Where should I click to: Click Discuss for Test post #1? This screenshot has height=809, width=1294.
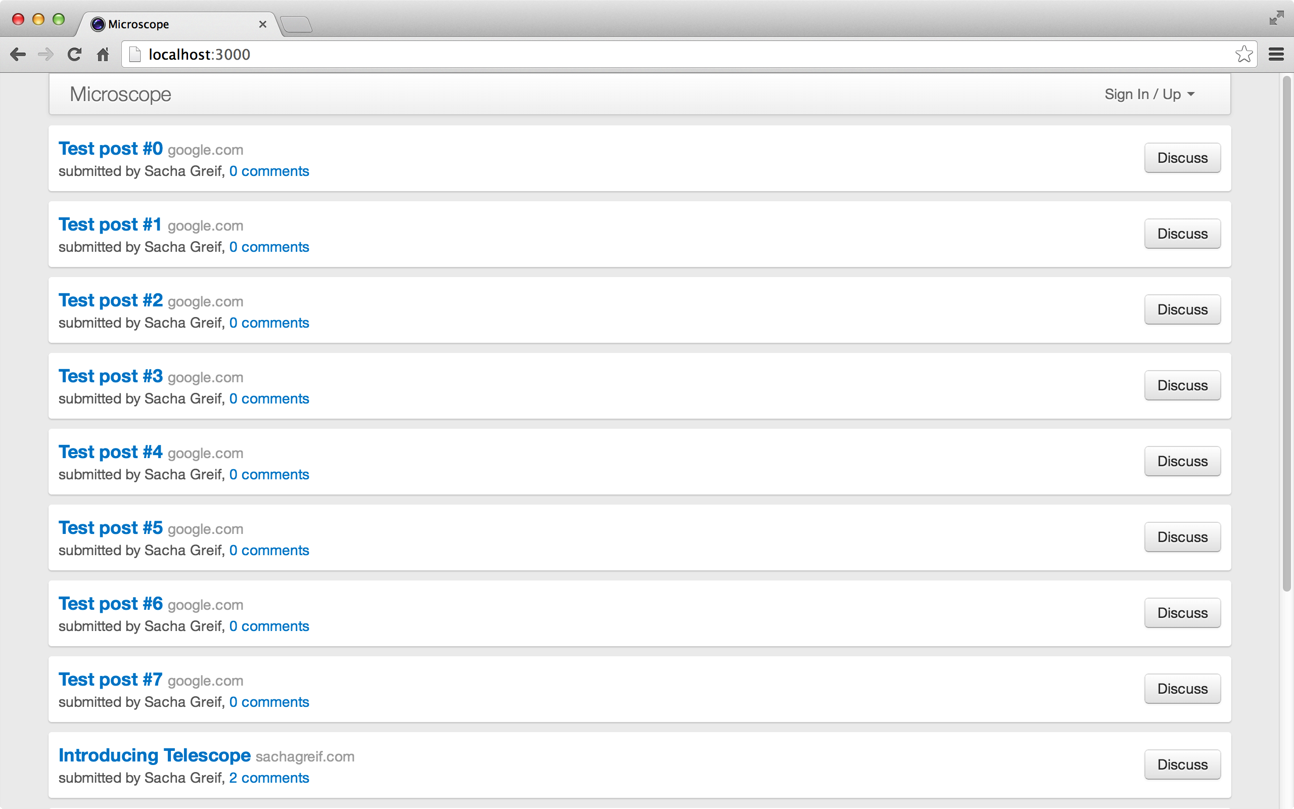coord(1182,234)
